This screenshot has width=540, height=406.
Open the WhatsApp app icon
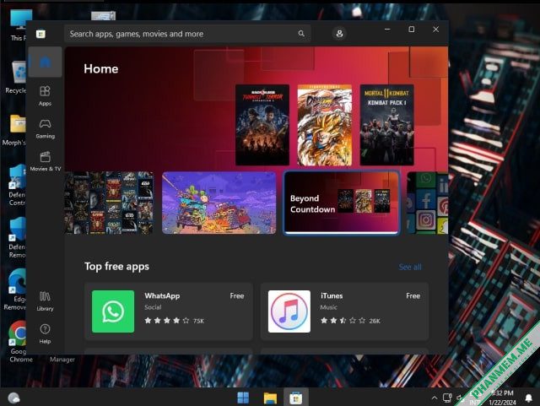point(113,311)
